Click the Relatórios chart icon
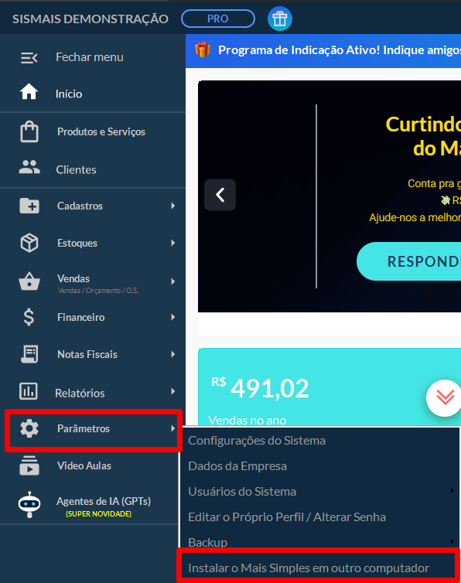The width and height of the screenshot is (461, 583). 29,391
